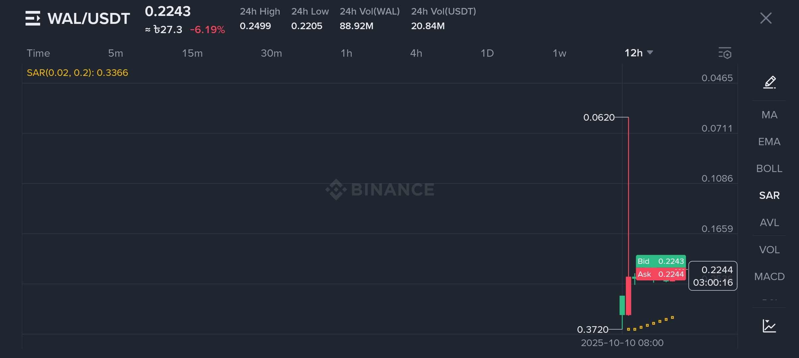This screenshot has width=799, height=358.
Task: Toggle the MA indicator
Action: 769,115
